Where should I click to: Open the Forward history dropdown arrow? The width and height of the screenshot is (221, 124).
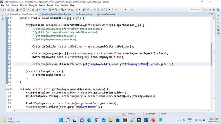(x=132, y=10)
